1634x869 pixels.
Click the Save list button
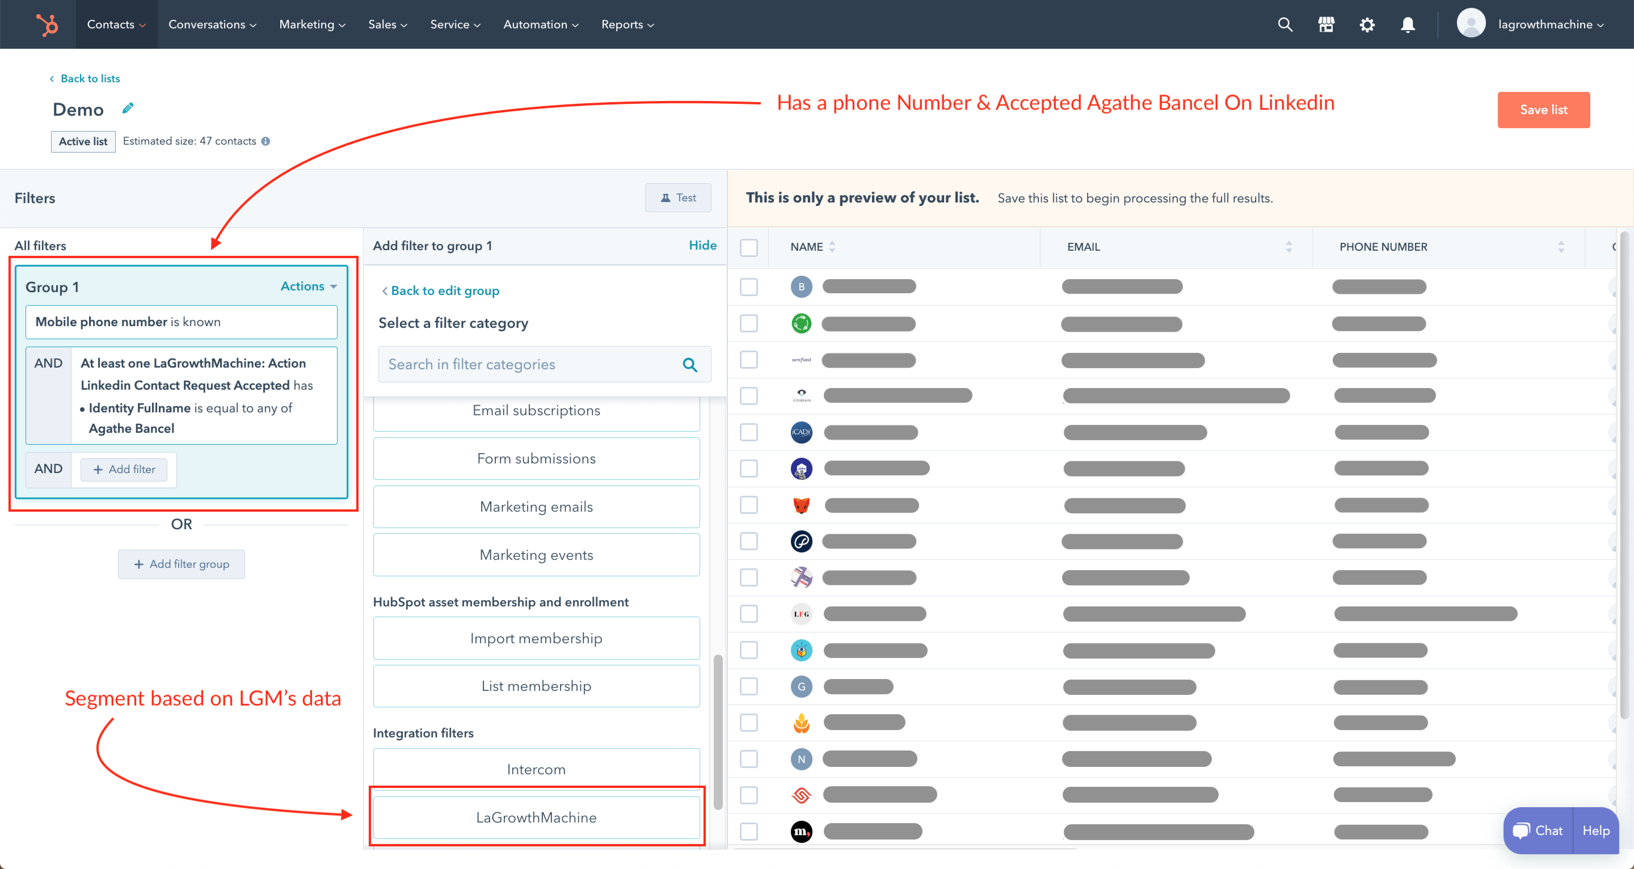(x=1543, y=109)
